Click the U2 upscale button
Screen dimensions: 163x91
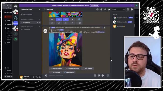coord(59,19)
